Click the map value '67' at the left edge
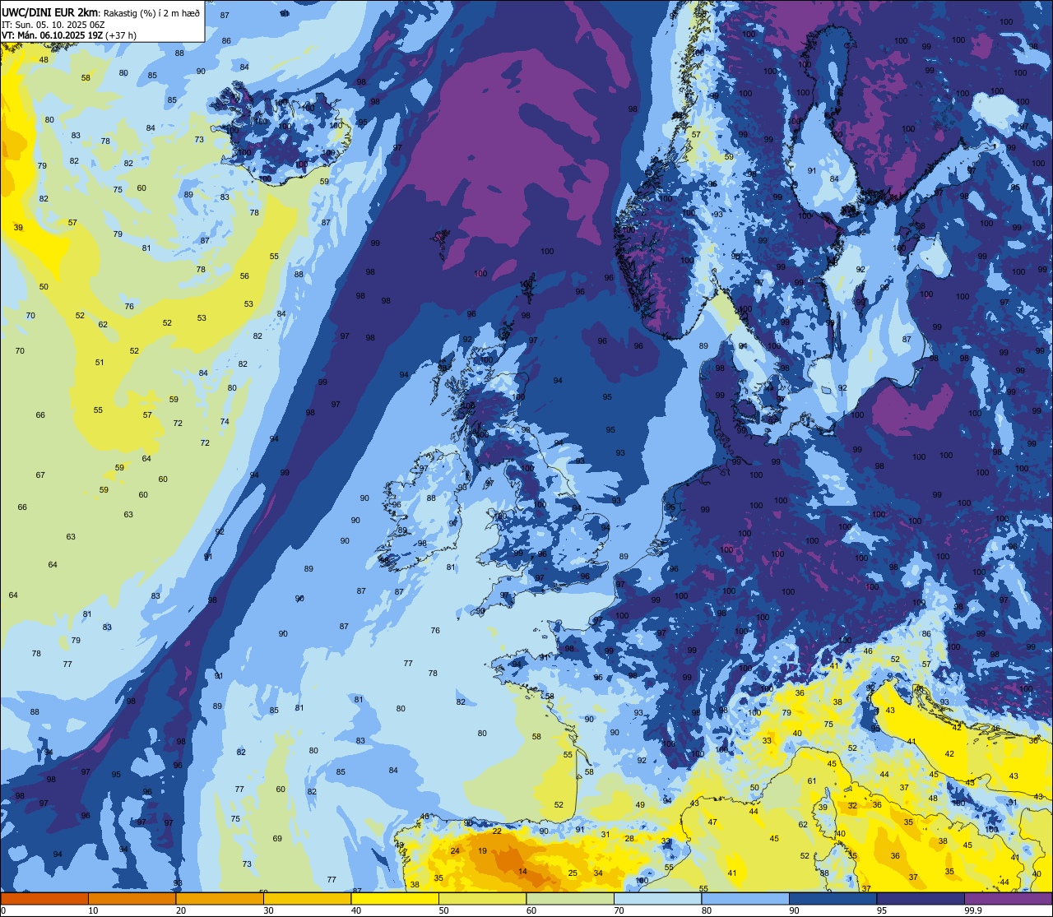This screenshot has width=1053, height=917. 40,475
